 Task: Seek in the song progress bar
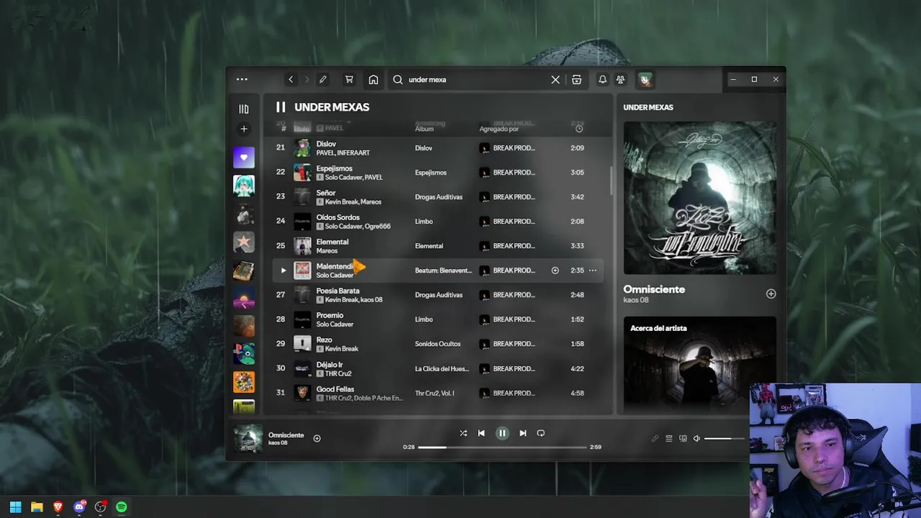tap(502, 447)
